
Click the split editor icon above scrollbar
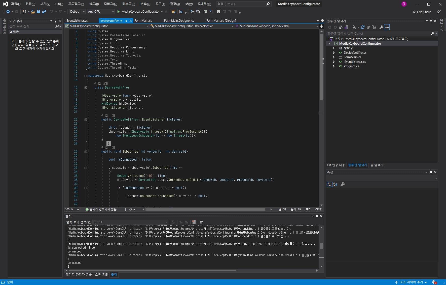point(322,26)
